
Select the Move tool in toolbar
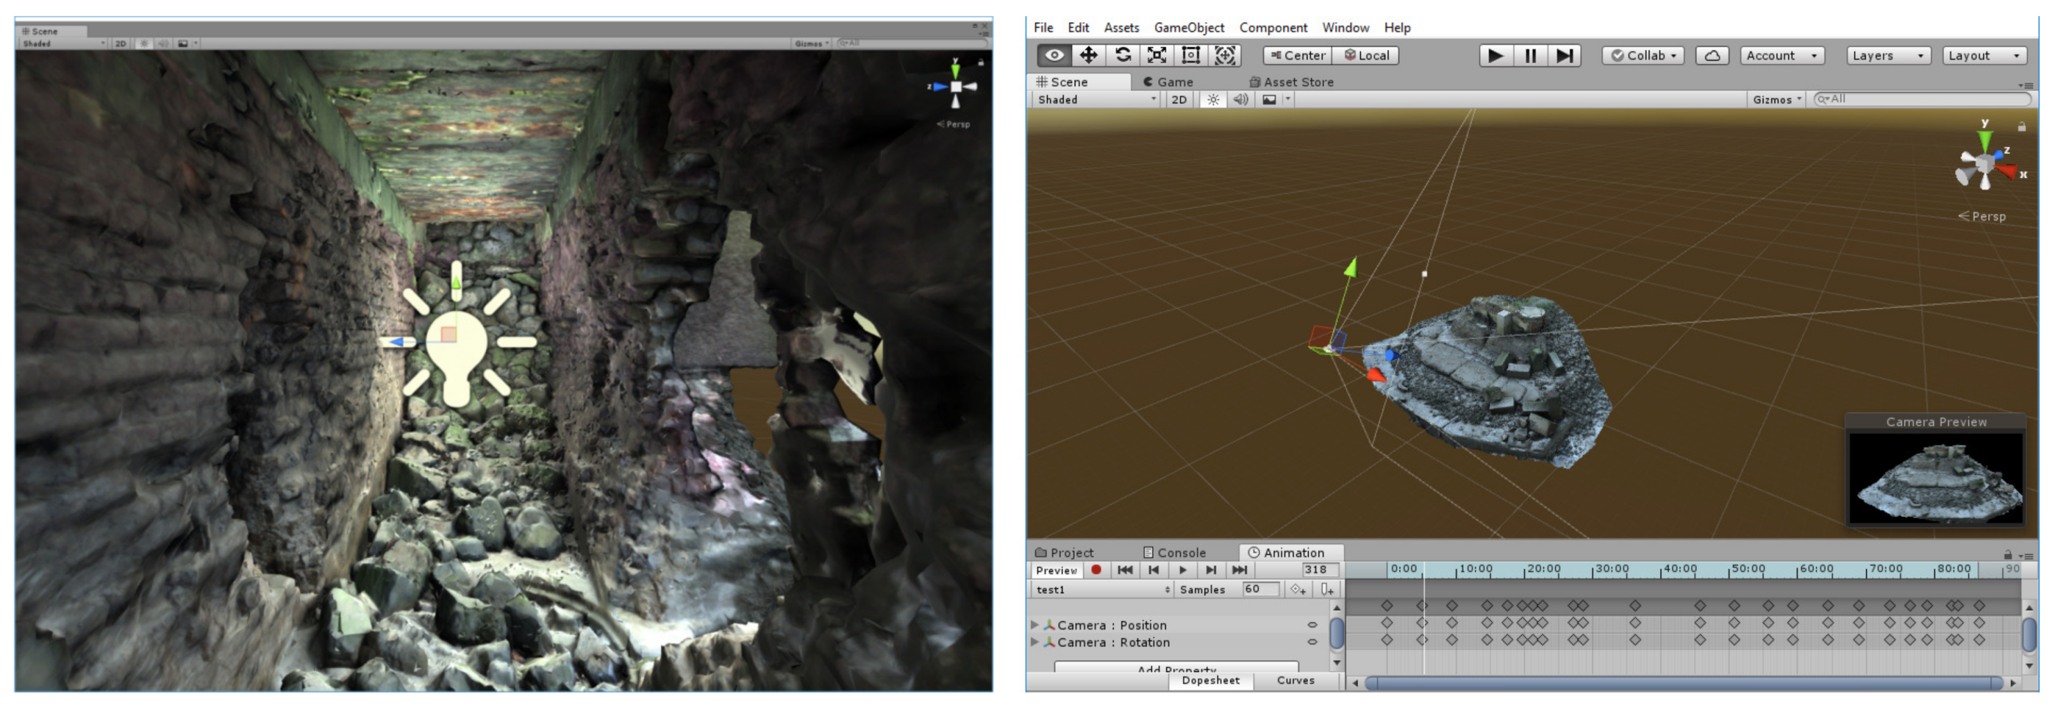(x=1088, y=55)
